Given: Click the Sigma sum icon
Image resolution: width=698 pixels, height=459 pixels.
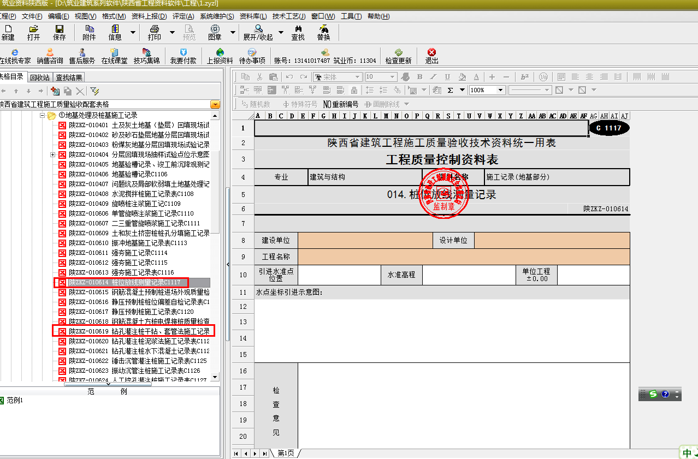Looking at the screenshot, I should [x=451, y=90].
